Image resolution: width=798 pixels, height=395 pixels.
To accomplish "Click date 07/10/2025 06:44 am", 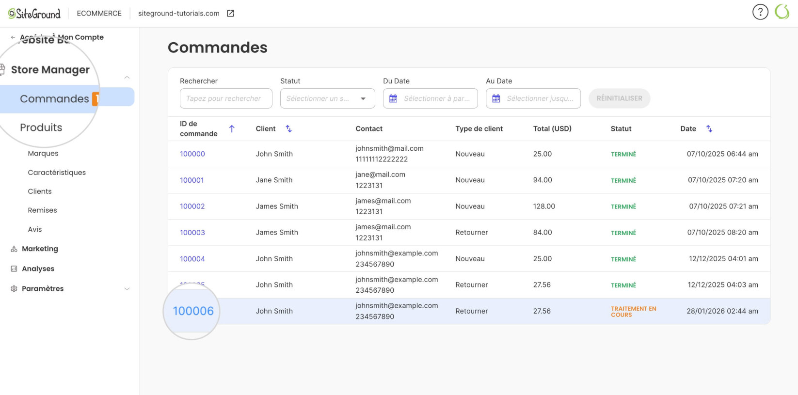I will pos(722,154).
